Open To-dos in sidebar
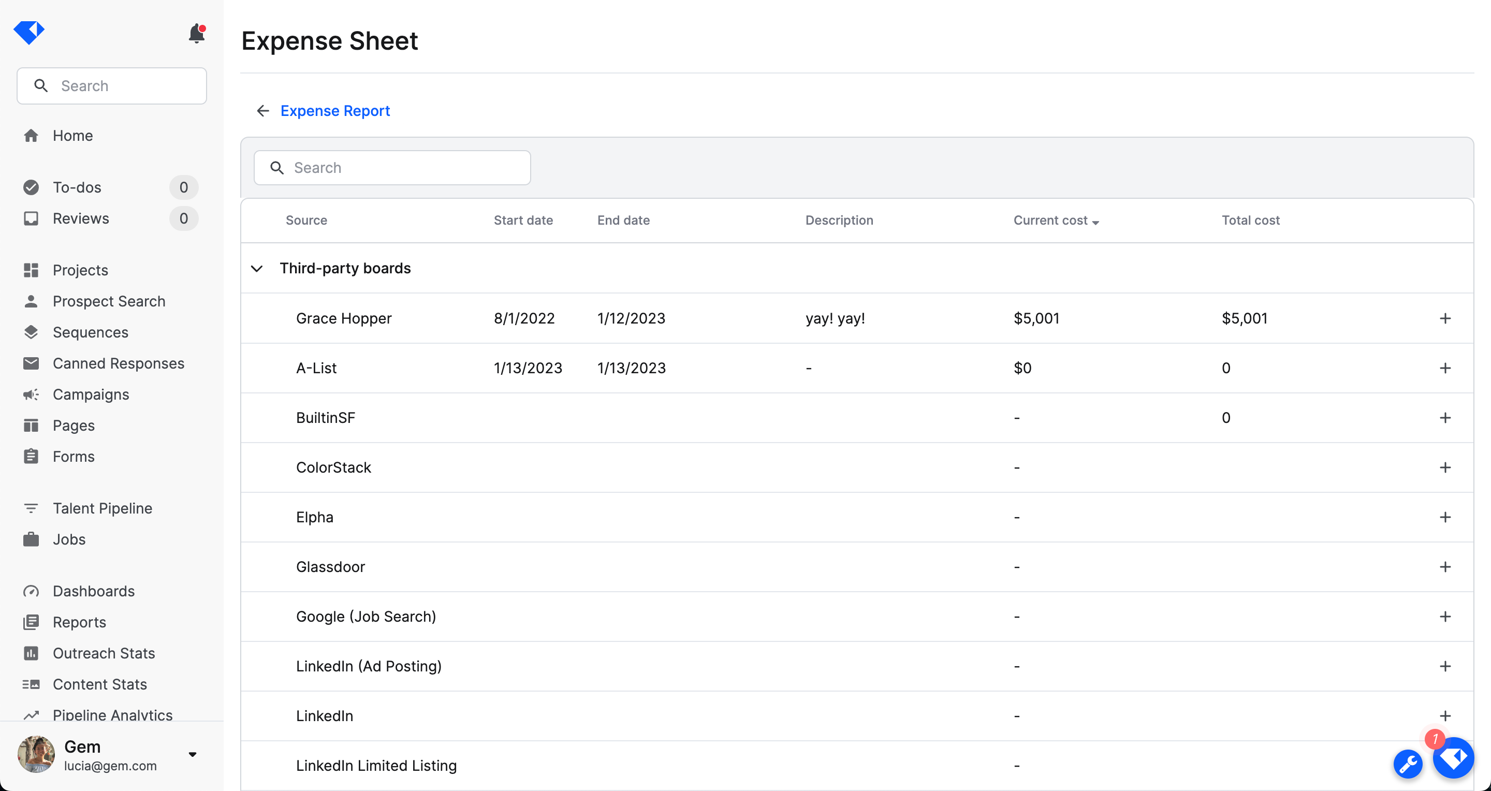The height and width of the screenshot is (791, 1491). (77, 187)
